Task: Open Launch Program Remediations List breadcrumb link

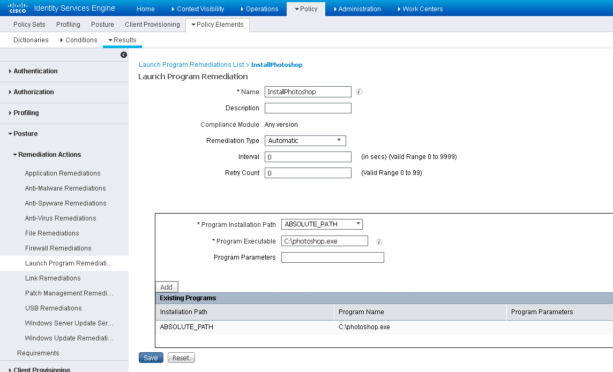Action: click(191, 65)
